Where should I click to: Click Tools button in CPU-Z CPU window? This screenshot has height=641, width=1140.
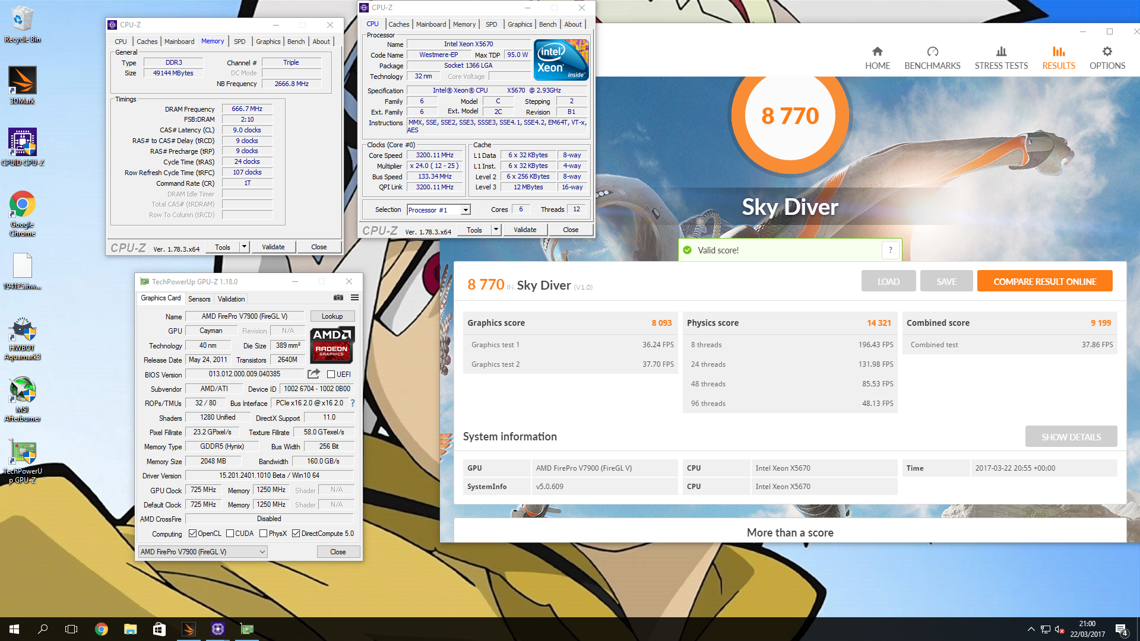point(474,230)
